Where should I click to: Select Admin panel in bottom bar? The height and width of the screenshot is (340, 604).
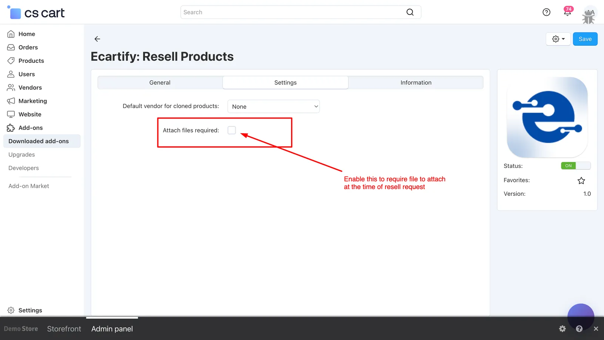(112, 329)
